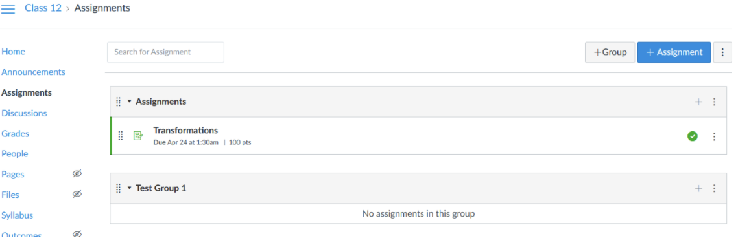This screenshot has width=738, height=247.
Task: Click the drag handle for Test Group 1
Action: click(x=119, y=188)
